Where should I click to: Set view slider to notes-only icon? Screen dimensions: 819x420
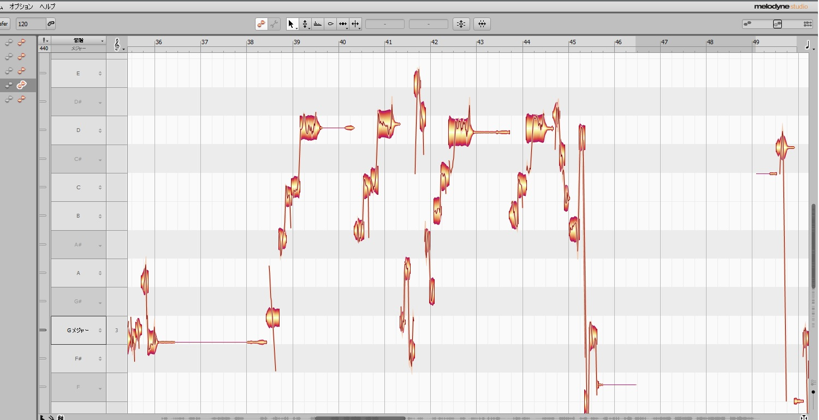[747, 24]
